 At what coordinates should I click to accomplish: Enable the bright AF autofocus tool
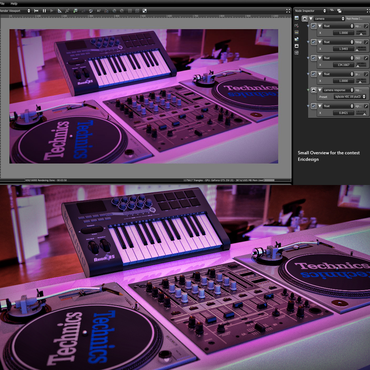click(99, 10)
